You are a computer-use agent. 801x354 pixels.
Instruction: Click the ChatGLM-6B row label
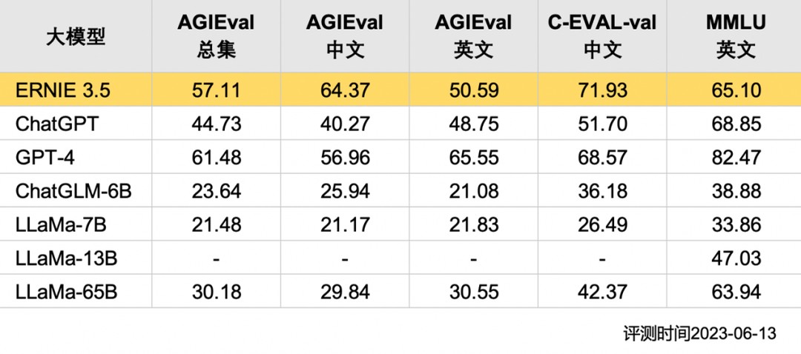73,191
